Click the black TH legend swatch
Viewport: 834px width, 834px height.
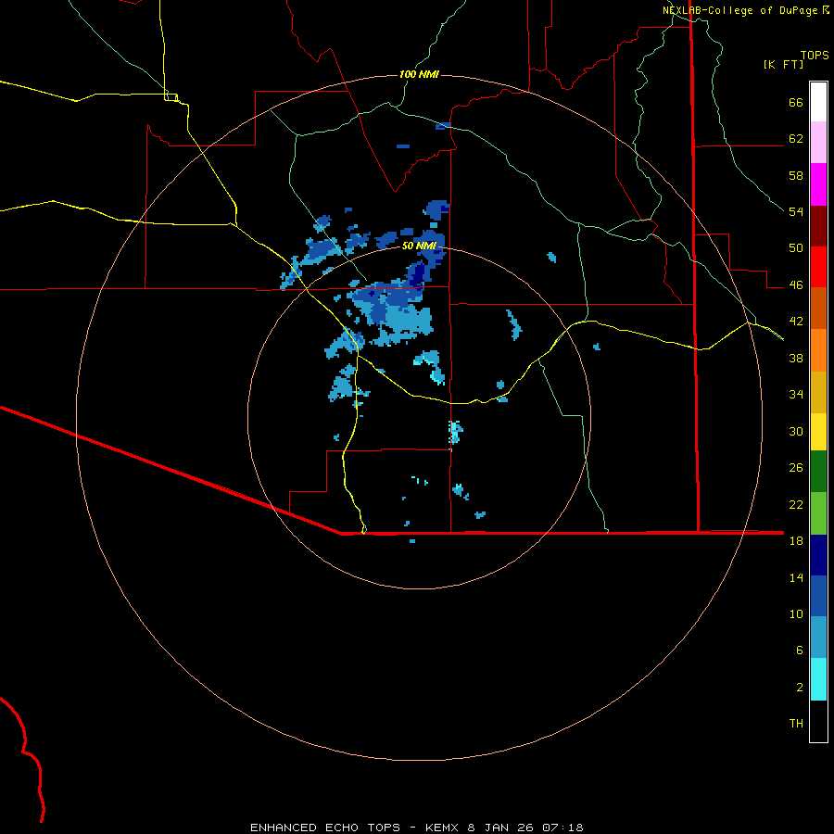coord(818,721)
